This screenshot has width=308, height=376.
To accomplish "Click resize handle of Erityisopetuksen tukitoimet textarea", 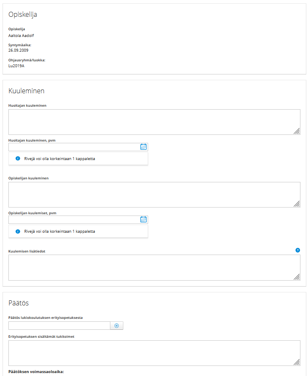I will tap(297, 362).
